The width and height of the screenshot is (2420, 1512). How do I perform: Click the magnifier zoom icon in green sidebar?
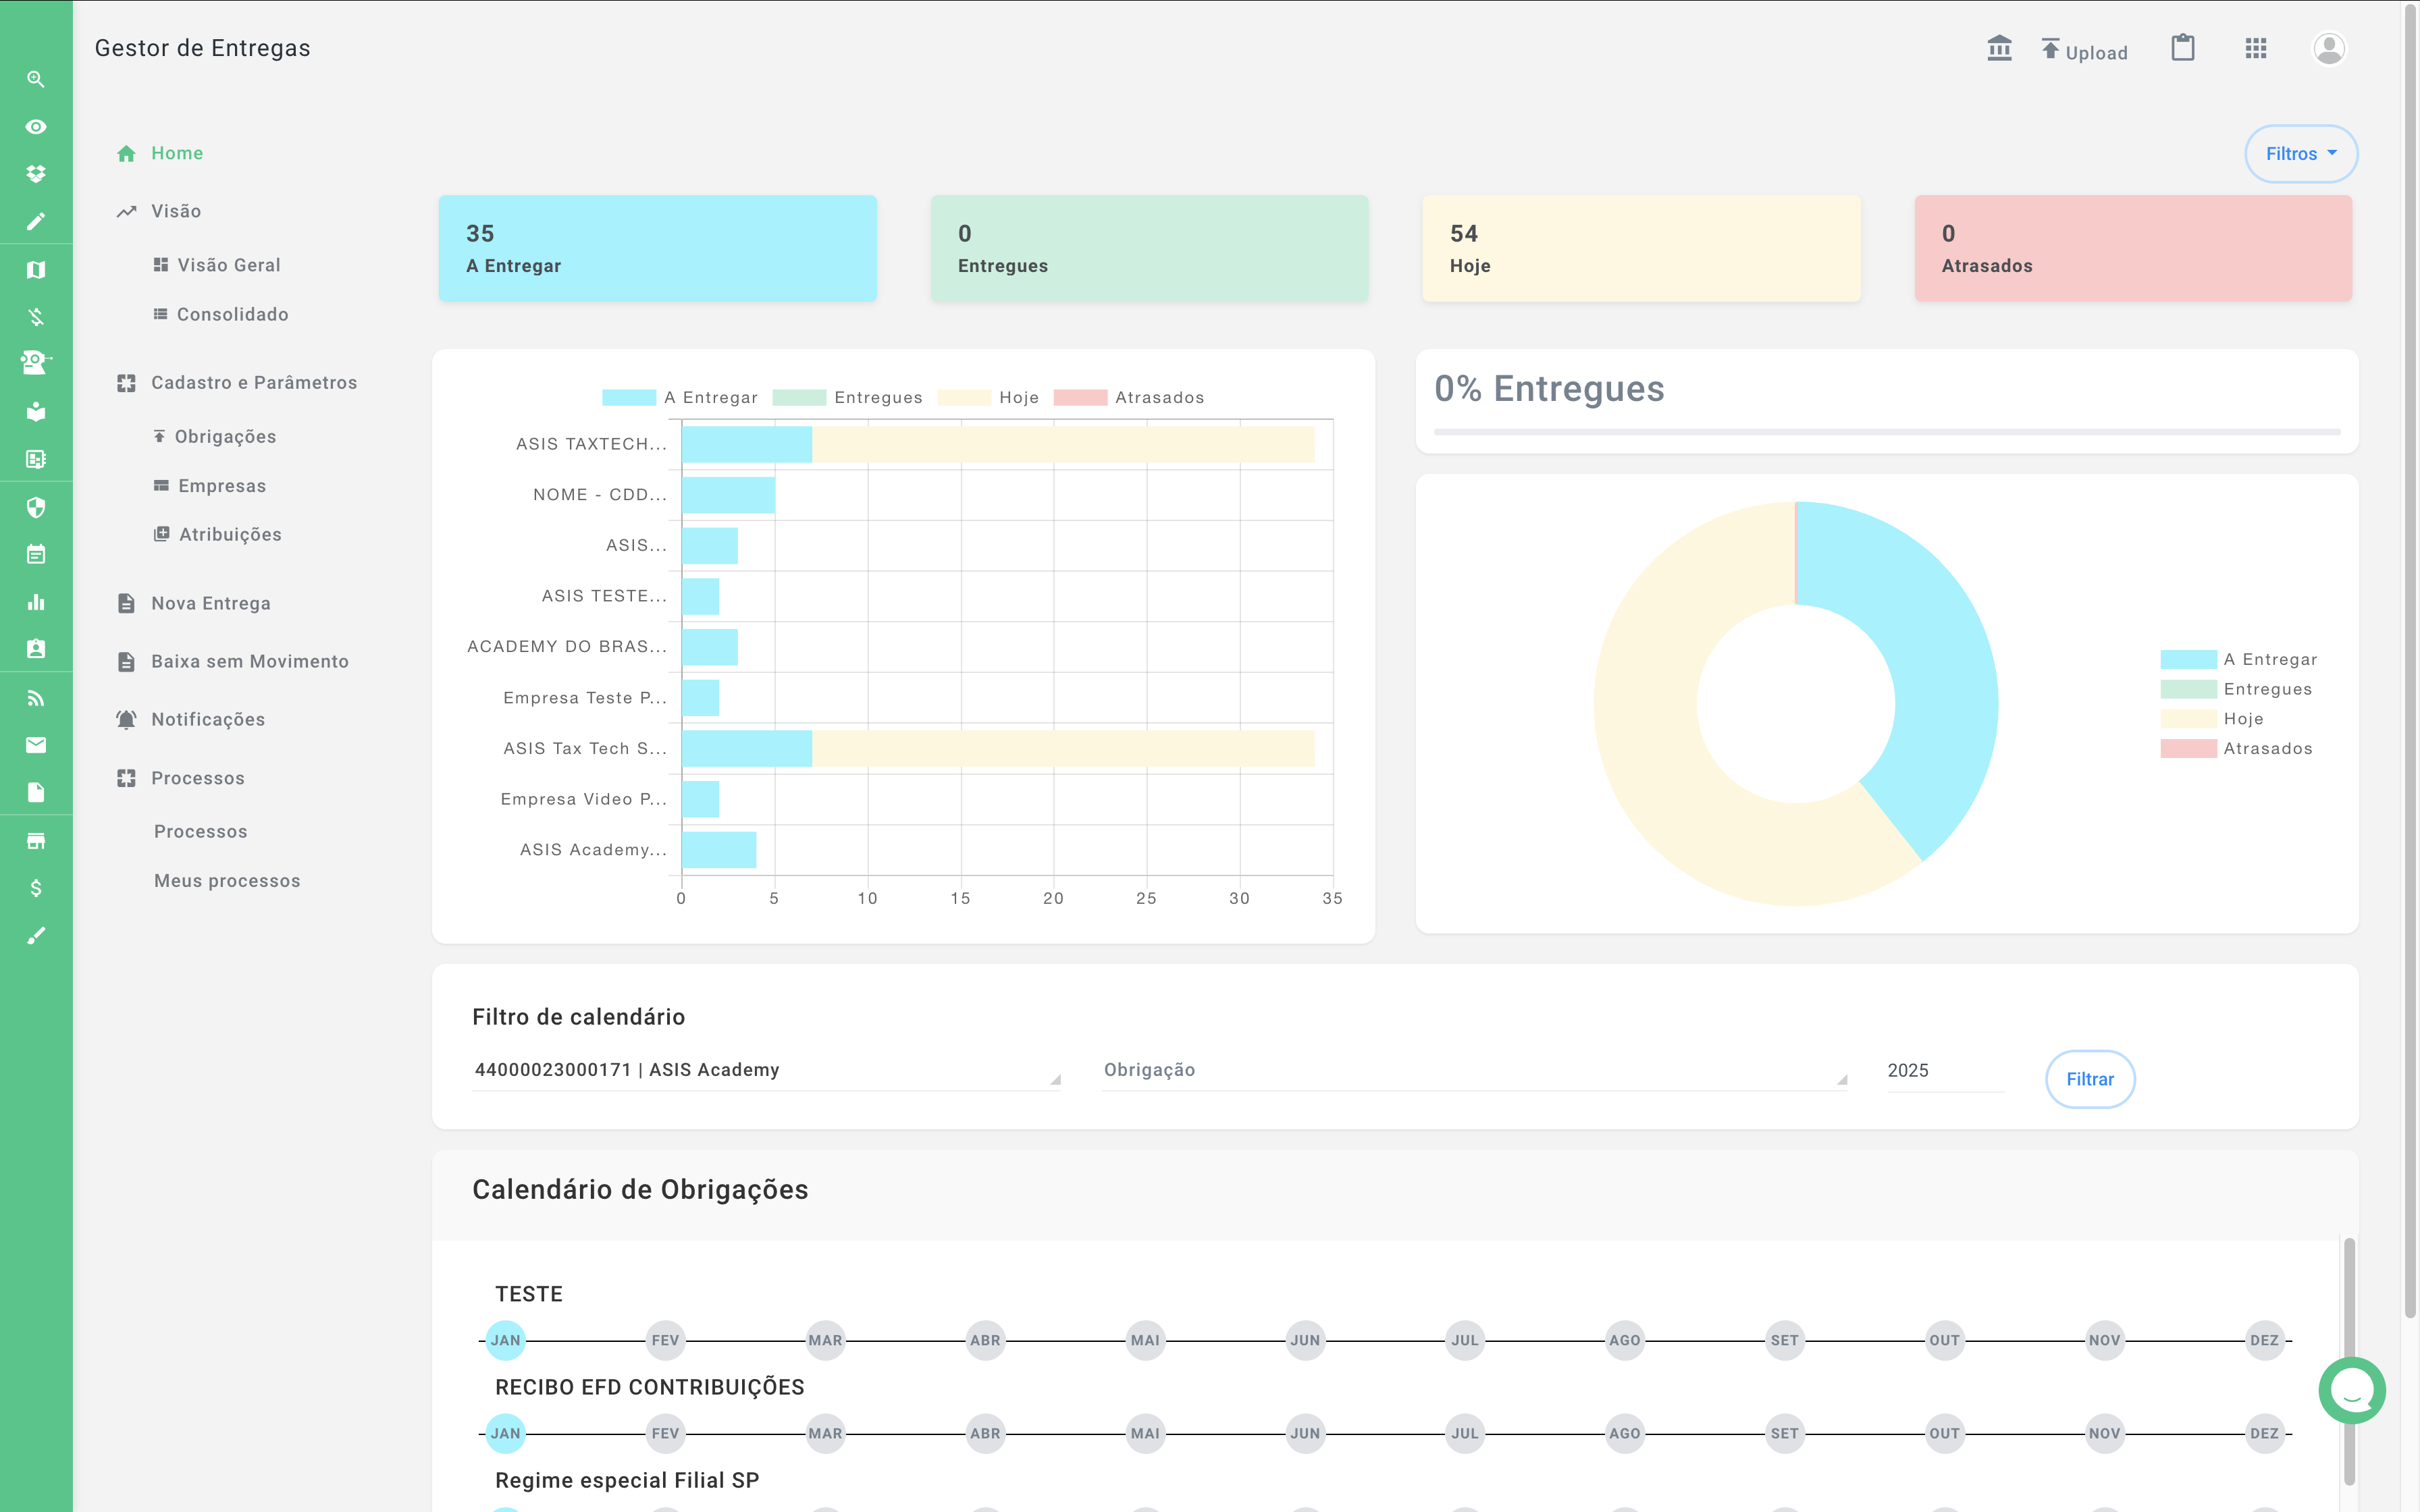(36, 79)
